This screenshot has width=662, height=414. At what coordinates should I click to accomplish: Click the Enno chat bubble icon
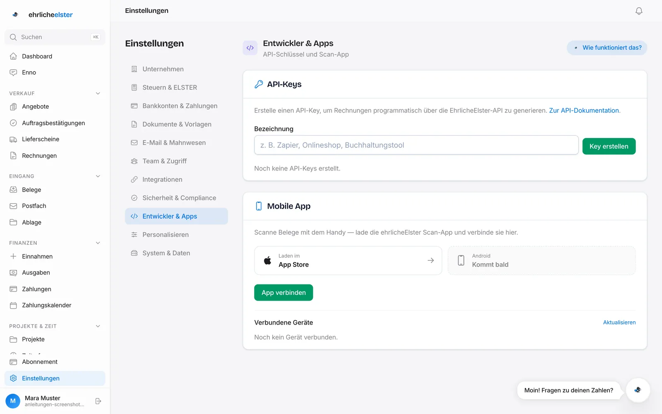13,72
